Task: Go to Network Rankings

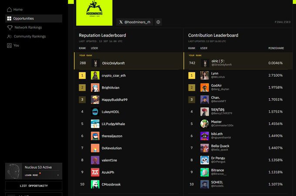Action: [34, 28]
